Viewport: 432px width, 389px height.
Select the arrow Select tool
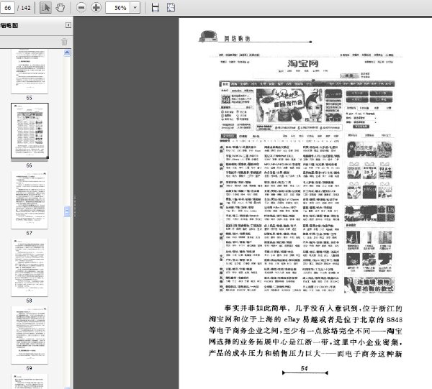point(45,7)
